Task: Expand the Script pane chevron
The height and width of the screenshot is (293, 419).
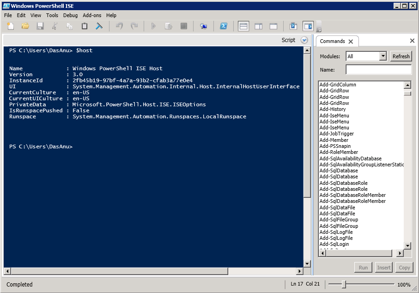Action: point(304,40)
